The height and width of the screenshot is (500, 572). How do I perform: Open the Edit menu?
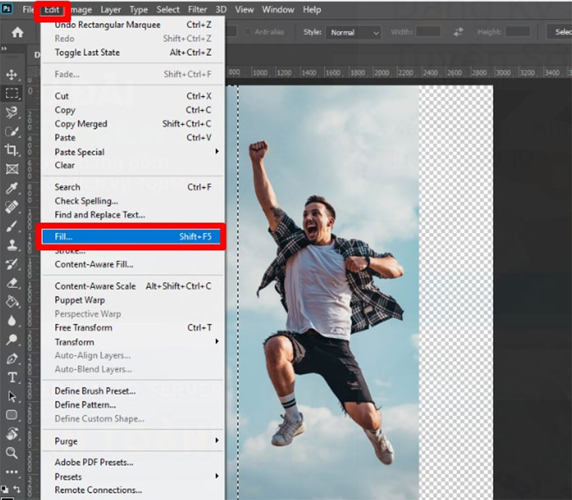click(x=52, y=10)
